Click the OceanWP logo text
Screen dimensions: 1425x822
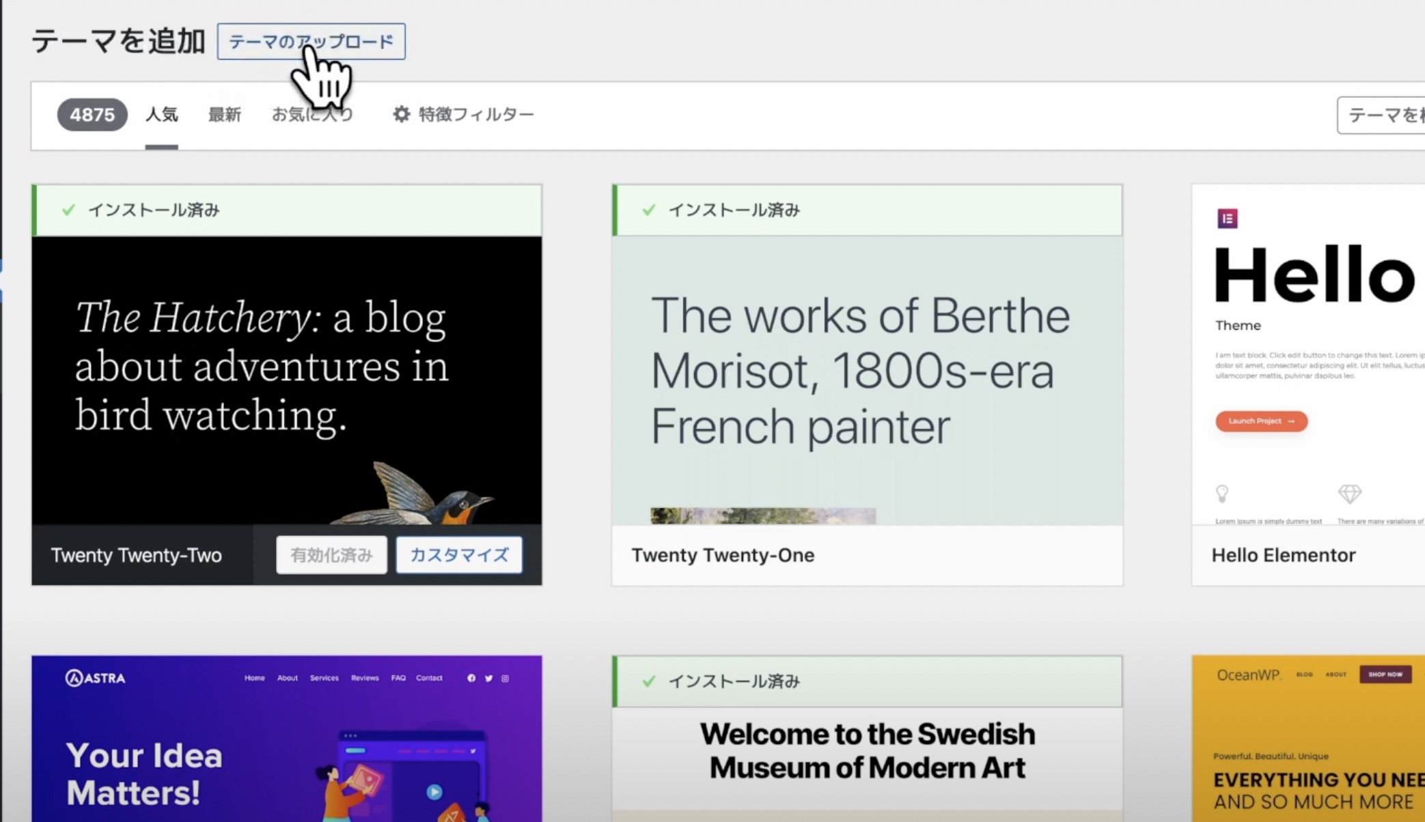point(1249,675)
